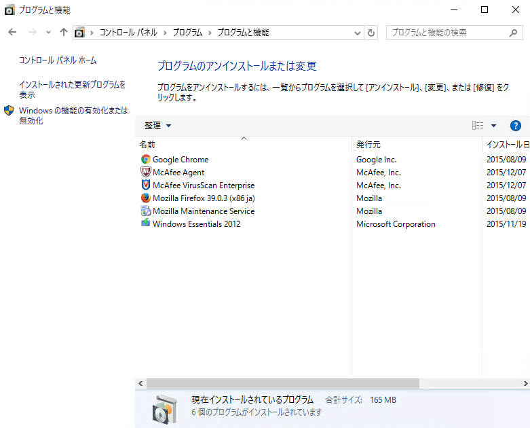This screenshot has width=530, height=428.
Task: Click McAfee, Inc. publisher of McAfee Agent
Action: coord(379,172)
